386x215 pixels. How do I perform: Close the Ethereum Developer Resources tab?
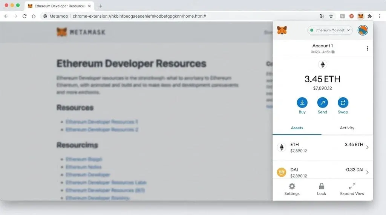89,6
